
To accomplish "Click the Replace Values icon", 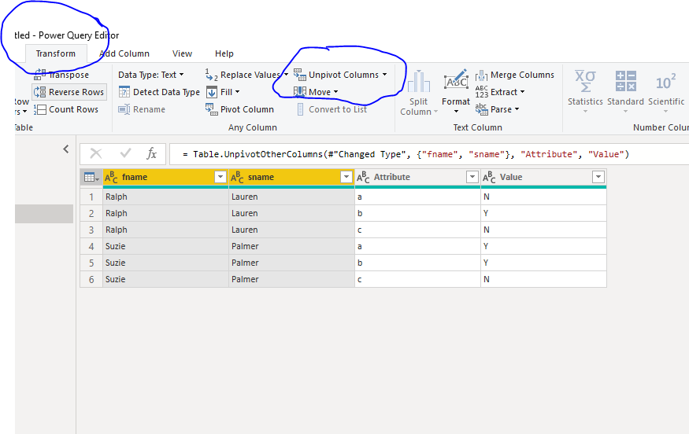I will coord(211,75).
